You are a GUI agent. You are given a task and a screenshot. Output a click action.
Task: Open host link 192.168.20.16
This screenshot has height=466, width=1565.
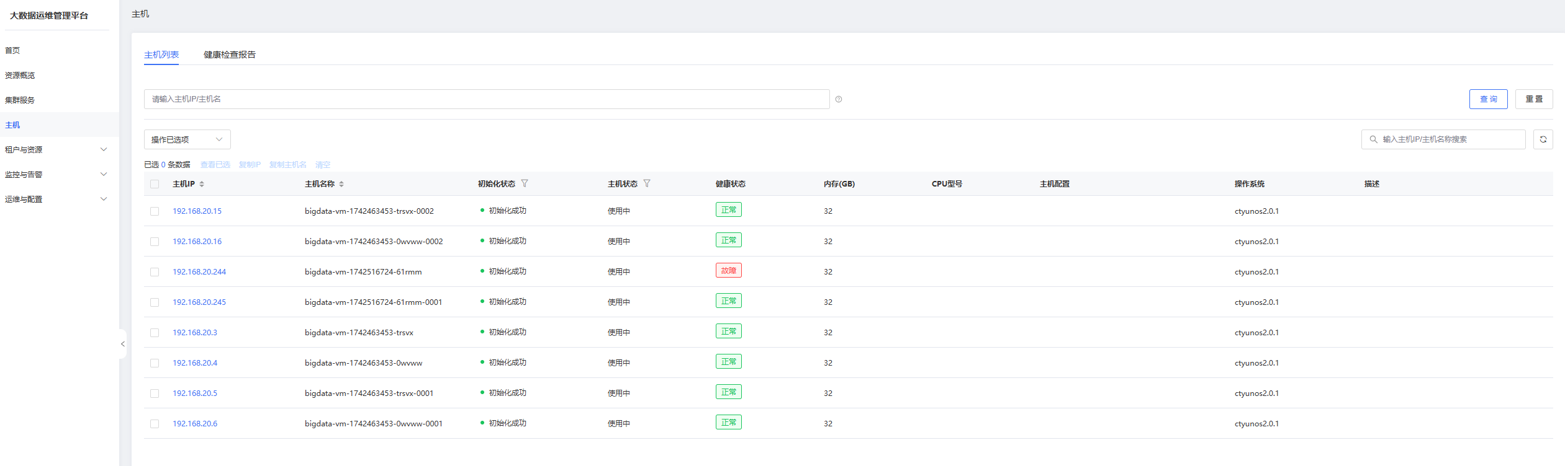[197, 242]
